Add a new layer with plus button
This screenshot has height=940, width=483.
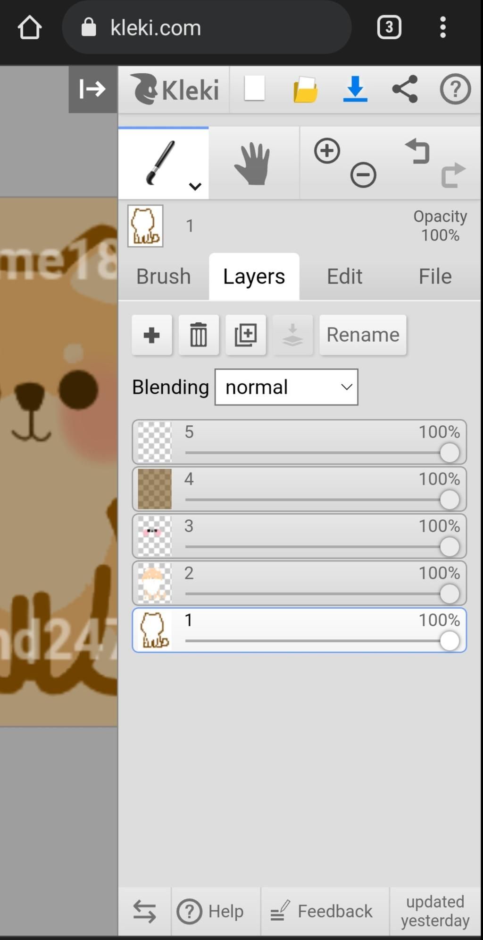click(x=151, y=335)
